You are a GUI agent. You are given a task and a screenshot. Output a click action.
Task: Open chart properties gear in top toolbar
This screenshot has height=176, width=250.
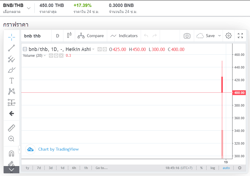[x=228, y=36]
